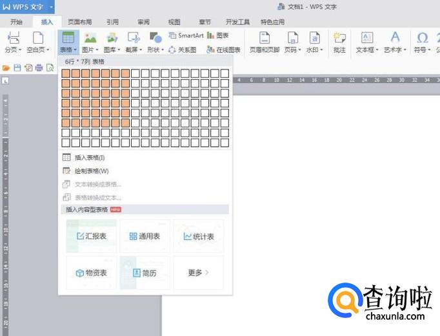Expand the 图片 dropdown arrow
Image resolution: width=440 pixels, height=336 pixels.
[x=97, y=50]
